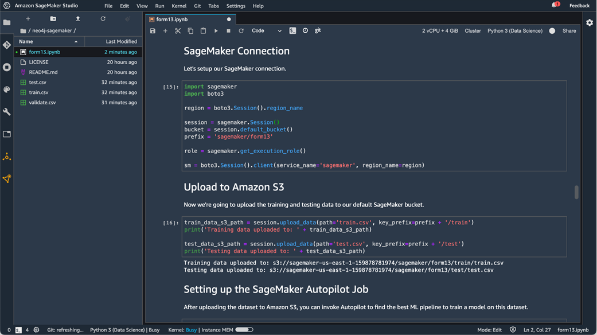Viewport: 597px width, 335px height.
Task: Open train.csv in the file browser
Action: (38, 92)
